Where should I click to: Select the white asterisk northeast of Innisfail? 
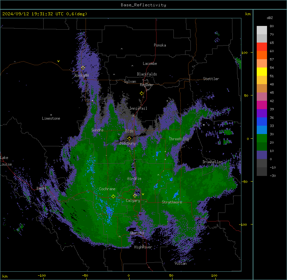167,101
